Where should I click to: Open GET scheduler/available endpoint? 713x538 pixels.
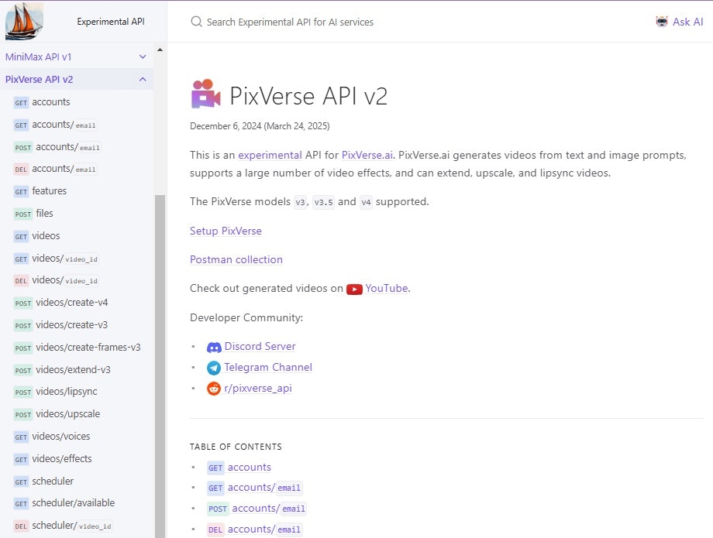64,503
